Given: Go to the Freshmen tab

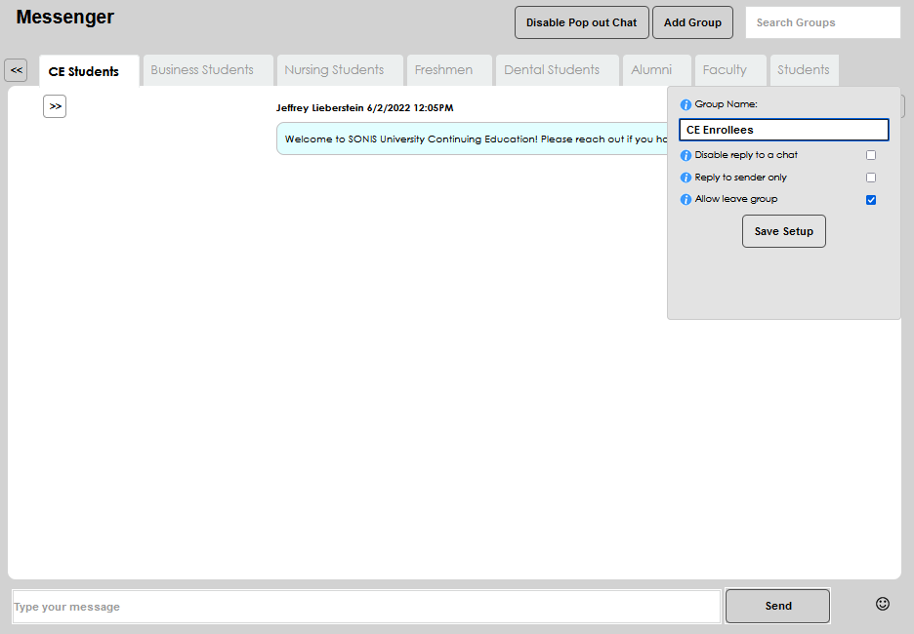Looking at the screenshot, I should [x=449, y=70].
